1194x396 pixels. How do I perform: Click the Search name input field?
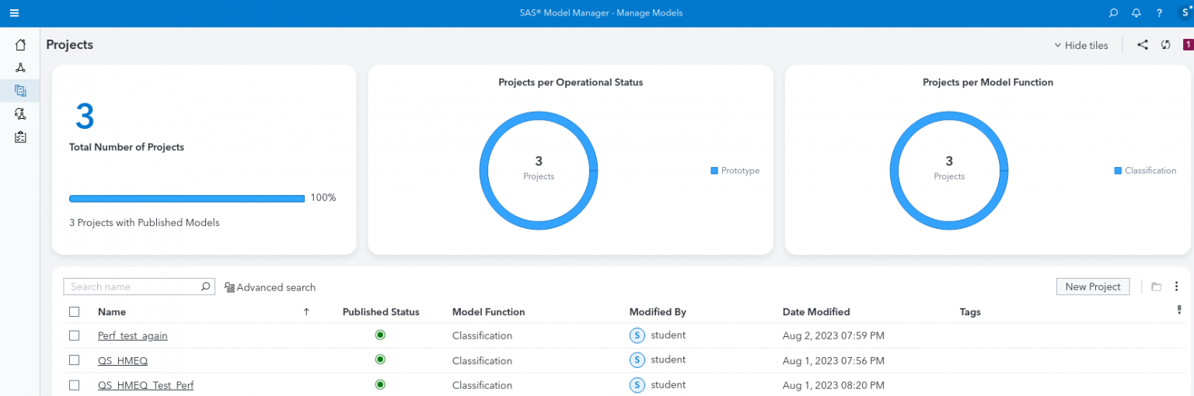132,287
